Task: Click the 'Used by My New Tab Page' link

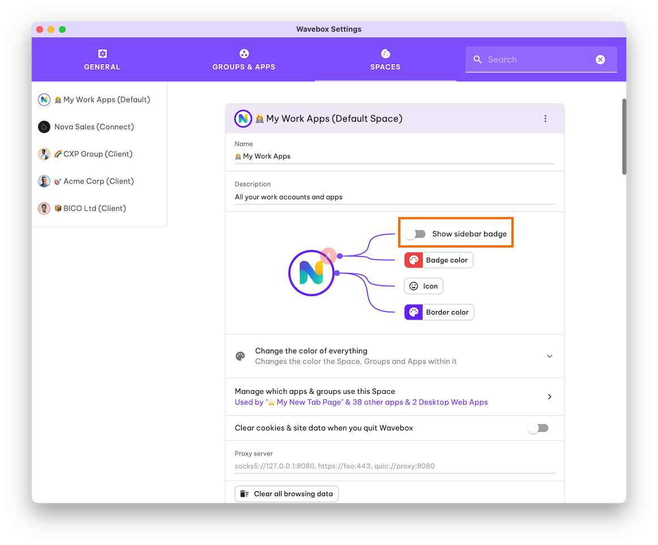Action: (361, 402)
